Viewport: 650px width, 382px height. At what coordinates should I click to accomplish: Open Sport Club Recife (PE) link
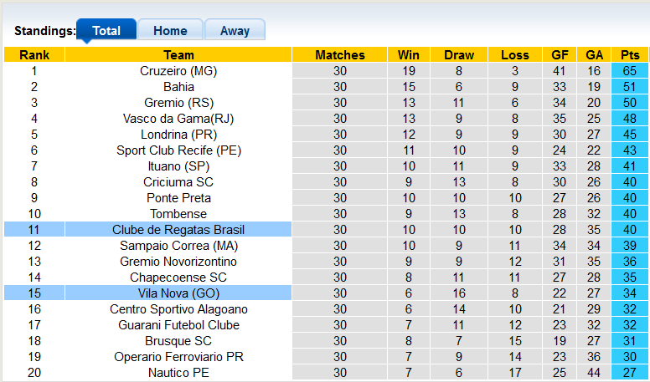178,150
